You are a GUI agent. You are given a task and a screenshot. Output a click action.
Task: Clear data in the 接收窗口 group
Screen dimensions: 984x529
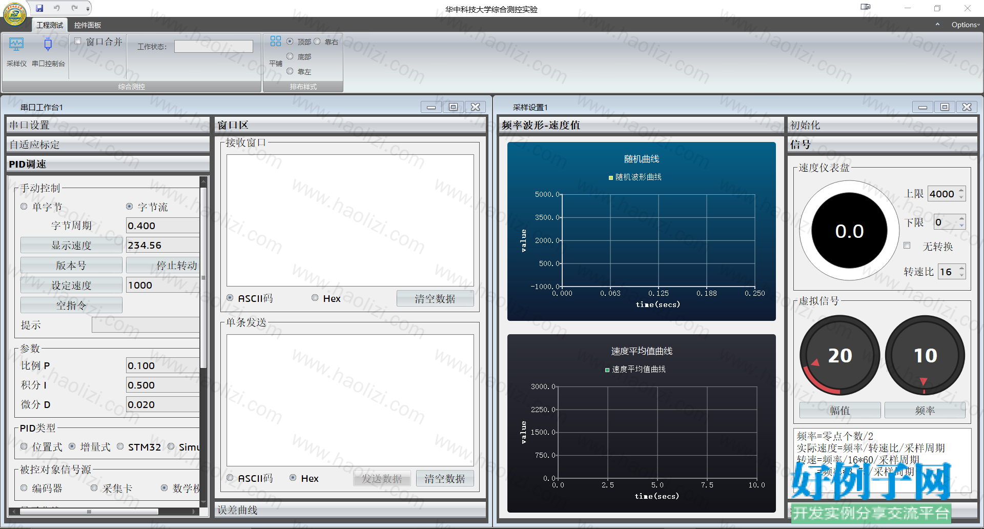435,299
